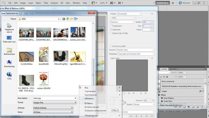209x118 pixels.
Task: Show more workspaces via the double arrow
Action: click(x=173, y=3)
